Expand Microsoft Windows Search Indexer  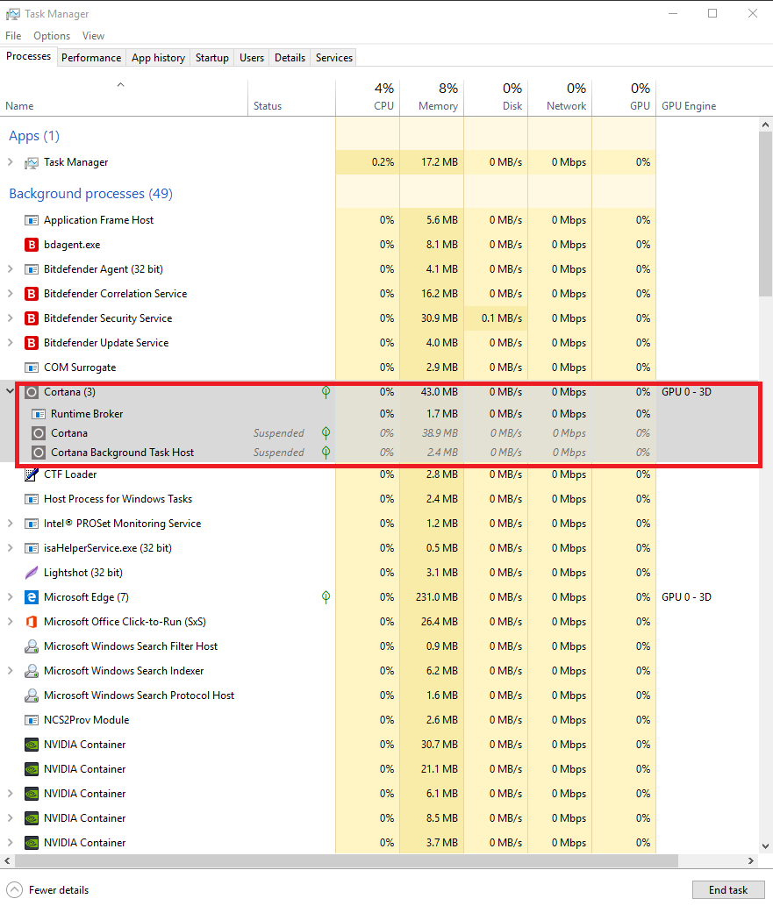(x=10, y=671)
